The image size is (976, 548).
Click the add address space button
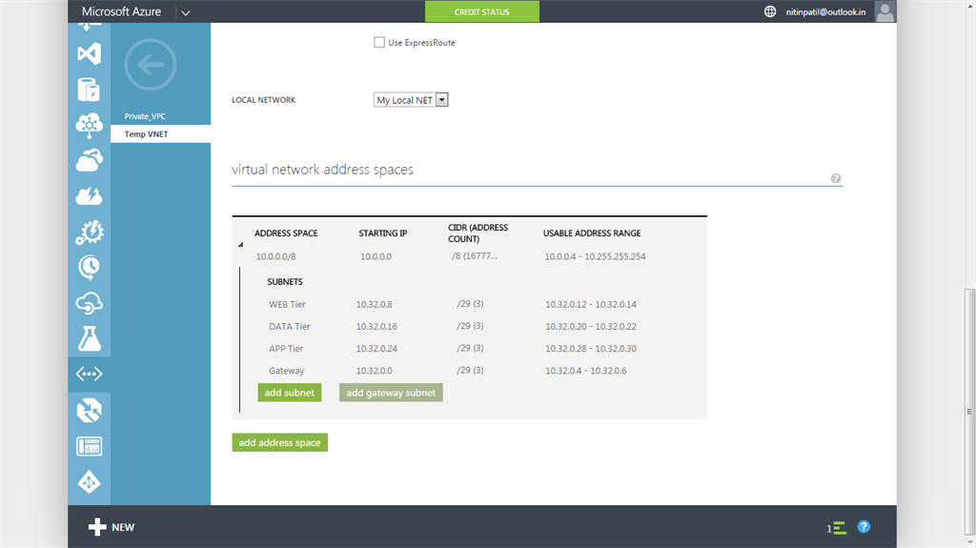tap(279, 442)
